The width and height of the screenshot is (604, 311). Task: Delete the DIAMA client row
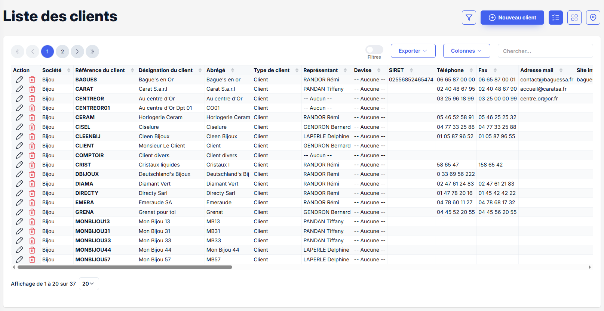(32, 184)
